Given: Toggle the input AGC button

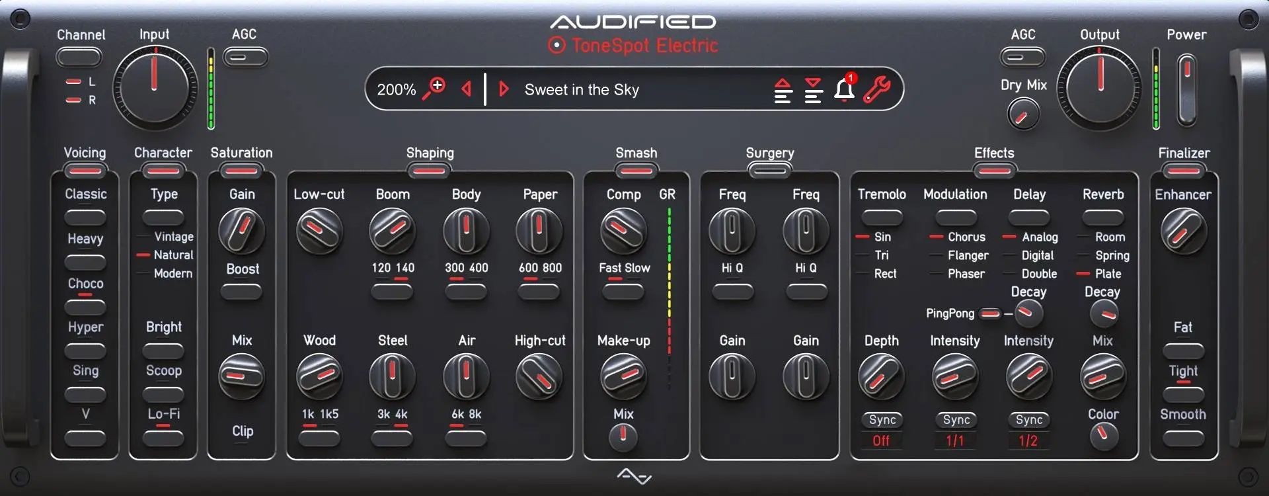Looking at the screenshot, I should point(245,58).
